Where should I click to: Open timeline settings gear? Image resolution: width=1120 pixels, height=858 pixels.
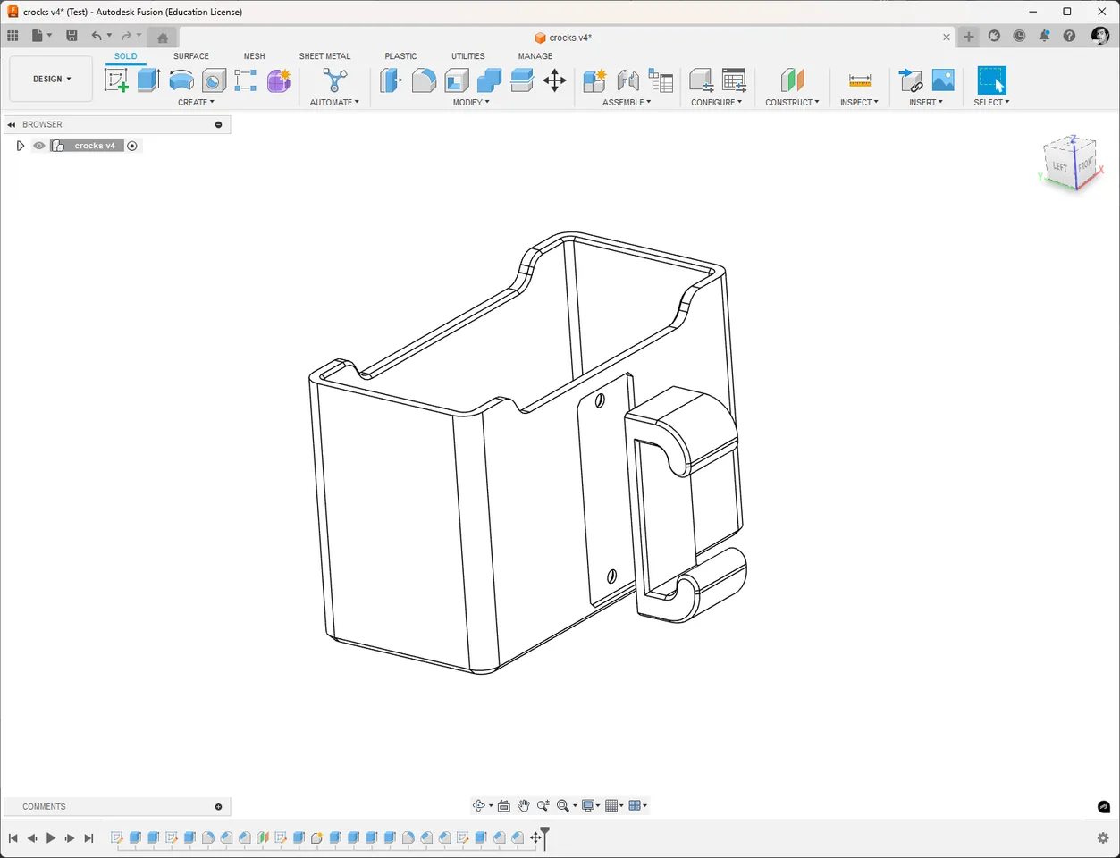tap(1102, 837)
